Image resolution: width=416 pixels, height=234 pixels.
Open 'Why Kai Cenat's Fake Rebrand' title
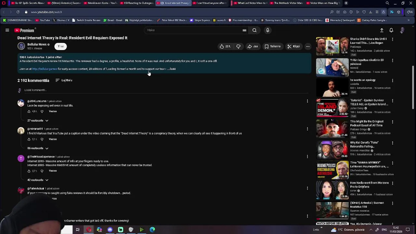pos(365,145)
